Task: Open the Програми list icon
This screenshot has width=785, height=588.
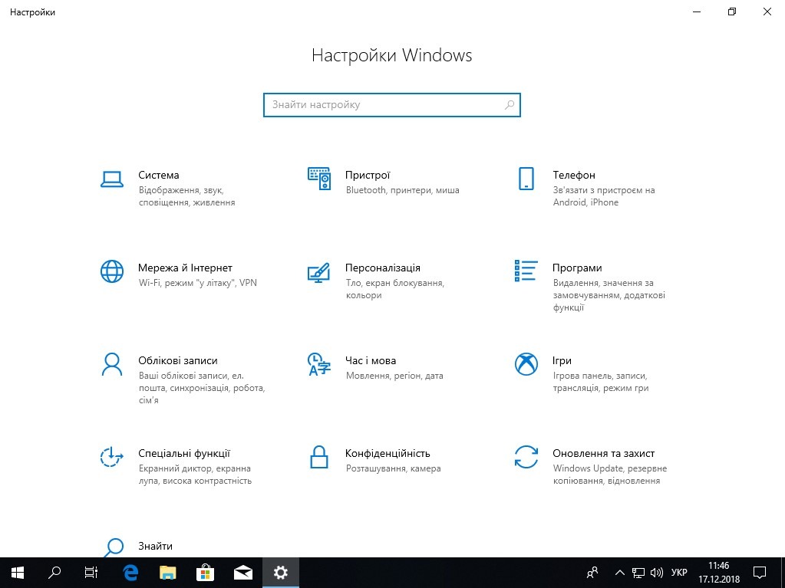Action: tap(526, 271)
